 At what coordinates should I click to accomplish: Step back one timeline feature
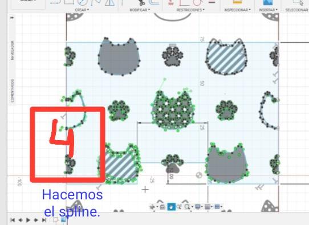21,220
